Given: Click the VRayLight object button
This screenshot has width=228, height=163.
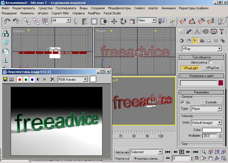Looking at the screenshot, I should tap(190, 68).
